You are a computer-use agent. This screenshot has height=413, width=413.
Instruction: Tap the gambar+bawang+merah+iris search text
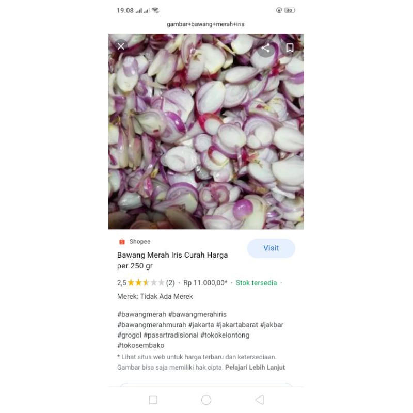tap(205, 24)
